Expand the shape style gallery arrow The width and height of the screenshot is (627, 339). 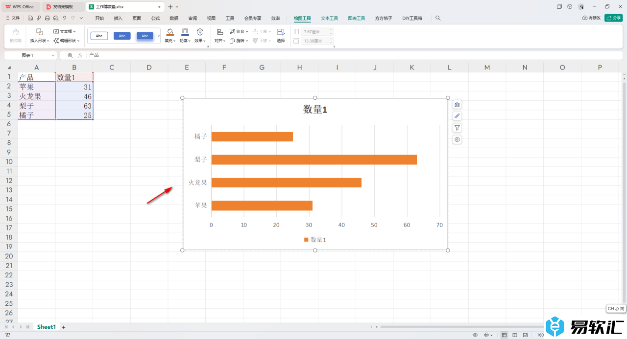click(159, 36)
